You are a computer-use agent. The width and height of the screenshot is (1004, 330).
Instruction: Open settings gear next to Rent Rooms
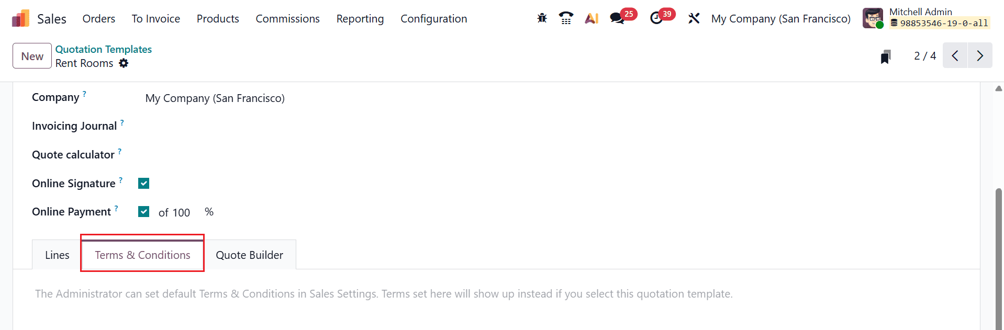124,63
